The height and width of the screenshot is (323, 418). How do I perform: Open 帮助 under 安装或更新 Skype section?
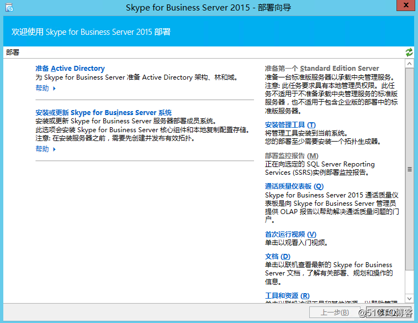click(42, 149)
